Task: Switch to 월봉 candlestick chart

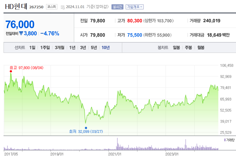Action: point(201,48)
